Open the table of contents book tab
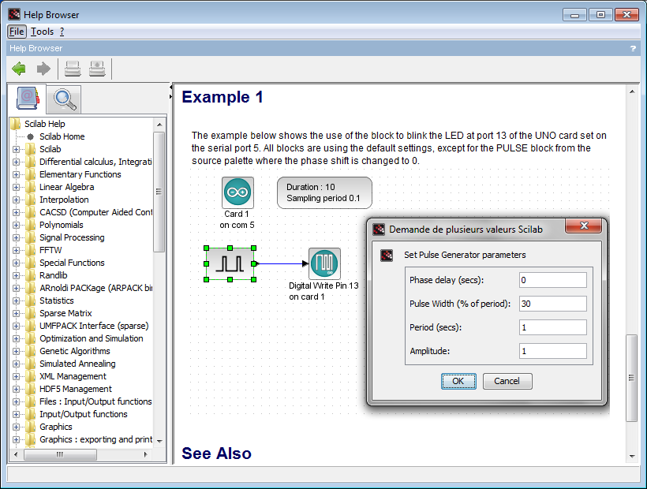The image size is (647, 489). [x=28, y=99]
